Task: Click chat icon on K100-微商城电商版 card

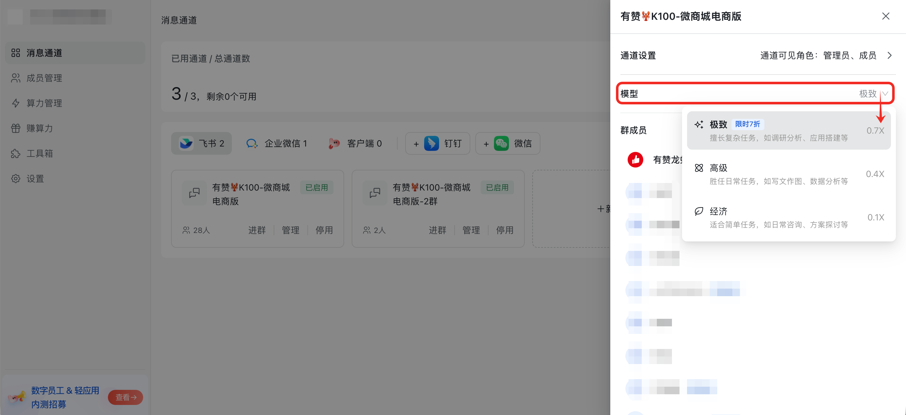Action: [194, 193]
